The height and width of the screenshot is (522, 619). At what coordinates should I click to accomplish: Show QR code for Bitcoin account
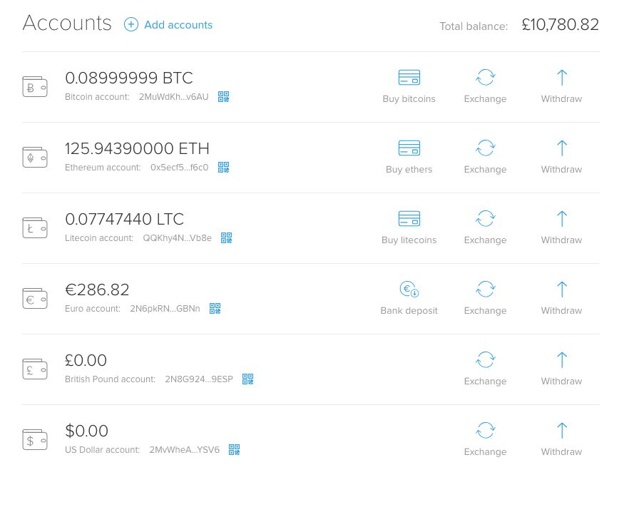224,97
